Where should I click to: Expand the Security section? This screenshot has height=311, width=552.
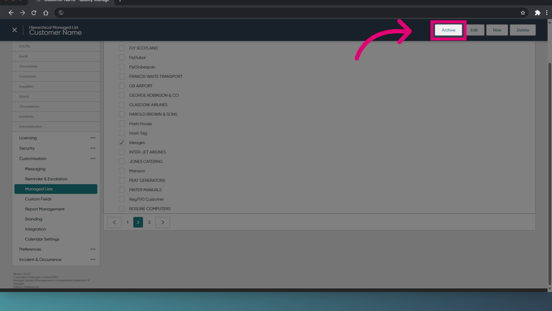(x=27, y=148)
